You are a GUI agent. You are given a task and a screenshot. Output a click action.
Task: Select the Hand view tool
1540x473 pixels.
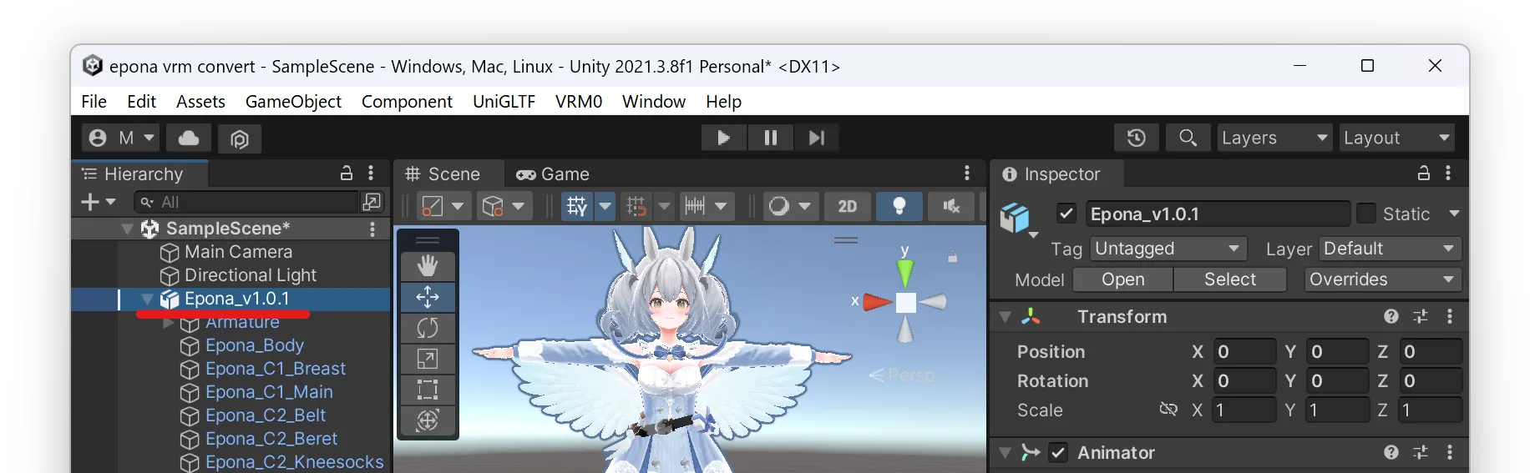coord(428,266)
